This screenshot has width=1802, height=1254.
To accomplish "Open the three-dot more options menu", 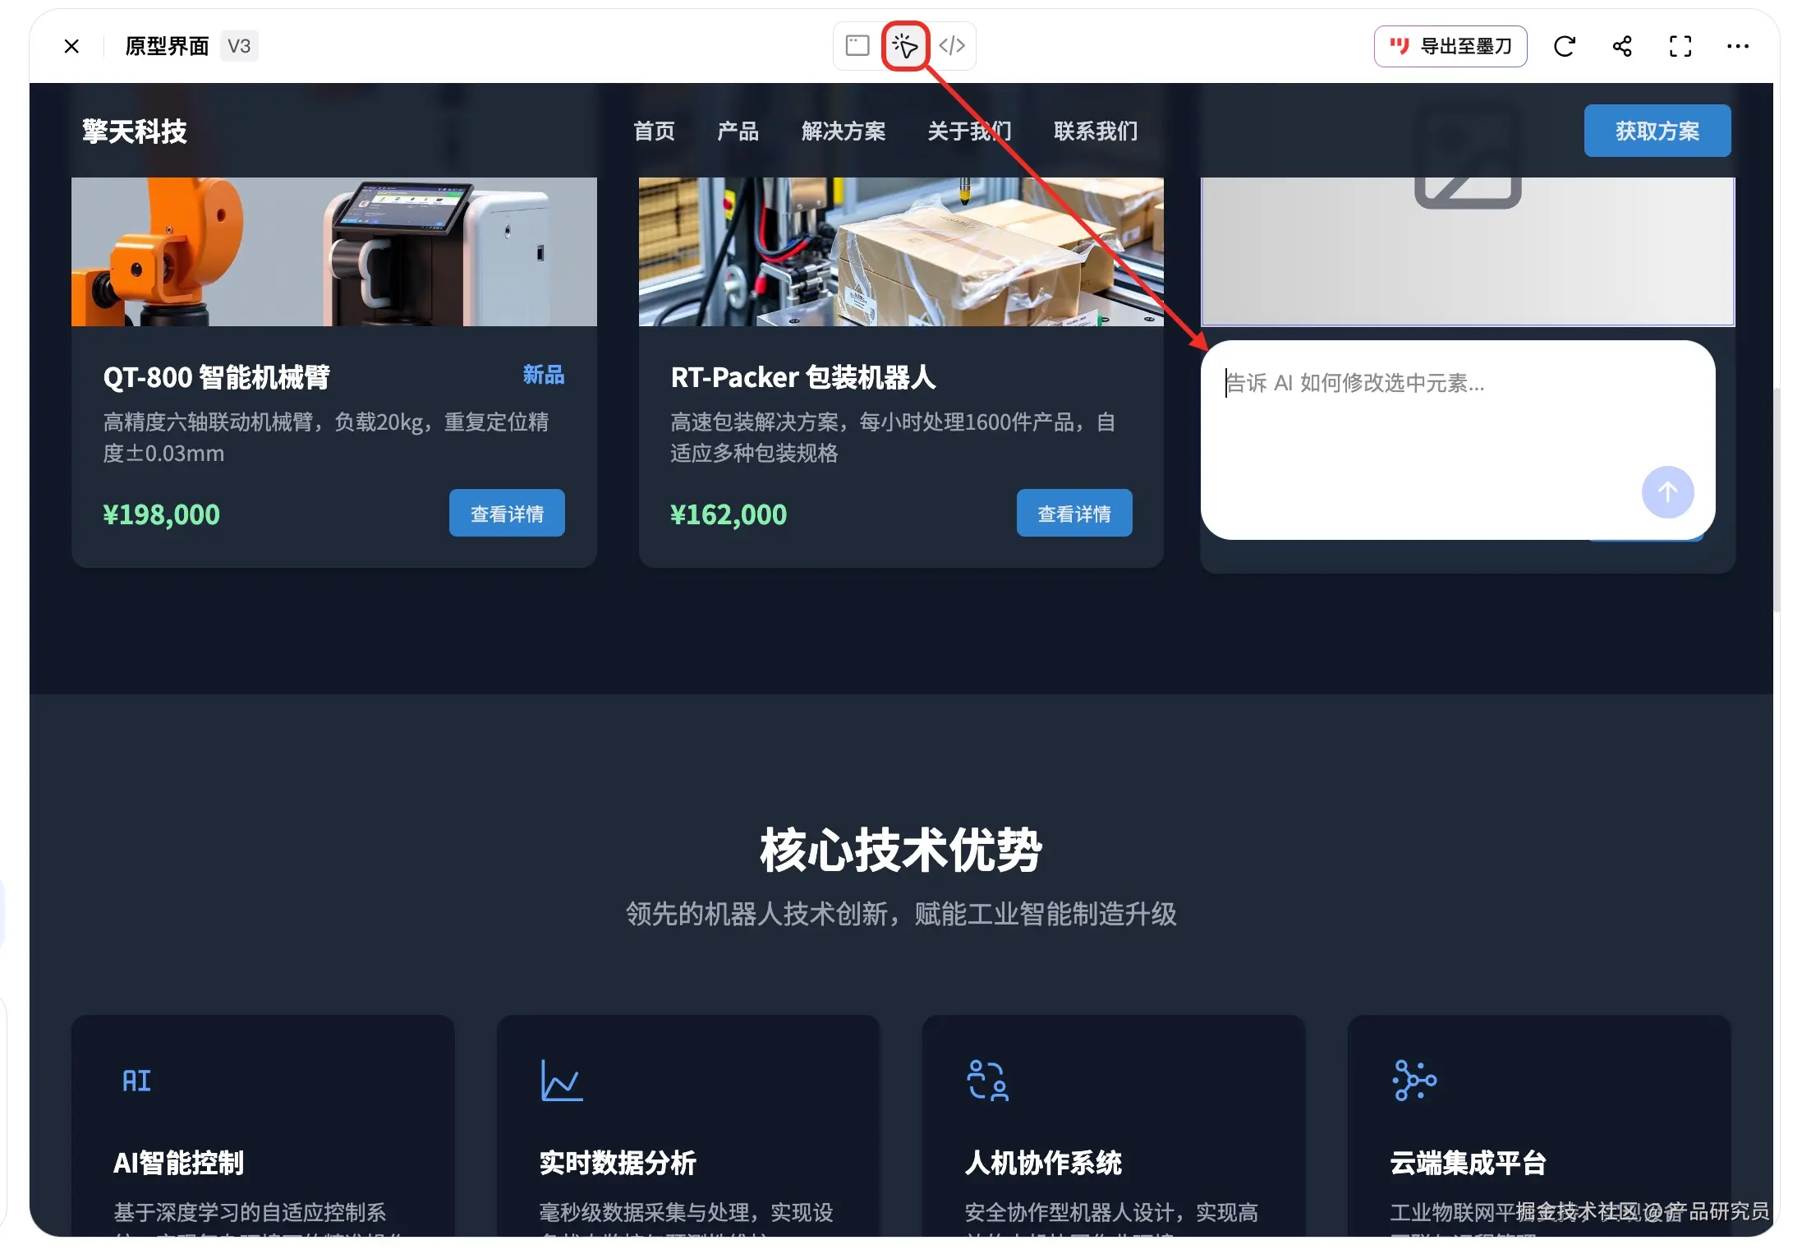I will click(1738, 46).
